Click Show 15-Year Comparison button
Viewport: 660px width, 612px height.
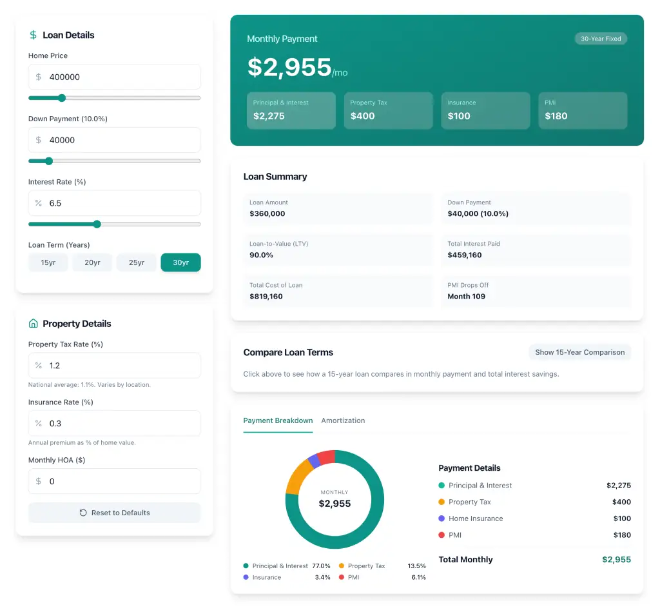[x=579, y=352]
